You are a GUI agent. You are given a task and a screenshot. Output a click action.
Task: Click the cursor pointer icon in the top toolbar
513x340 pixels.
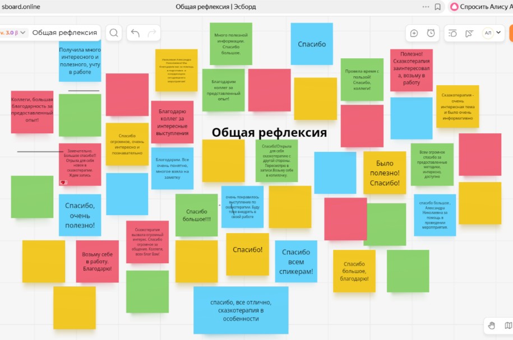coord(469,33)
